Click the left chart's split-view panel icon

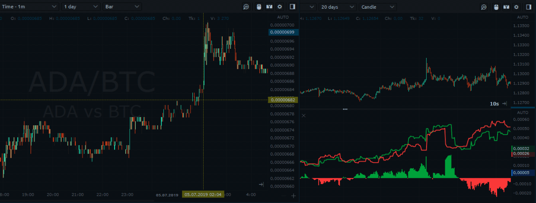pos(269,7)
